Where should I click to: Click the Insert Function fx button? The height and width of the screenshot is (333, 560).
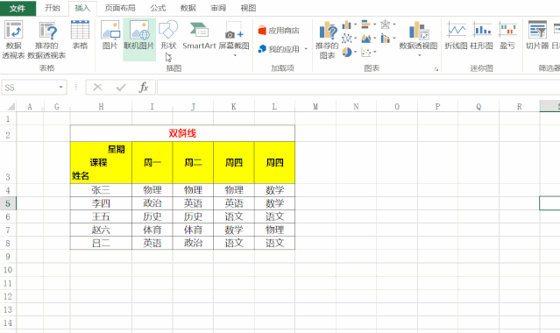click(x=144, y=87)
